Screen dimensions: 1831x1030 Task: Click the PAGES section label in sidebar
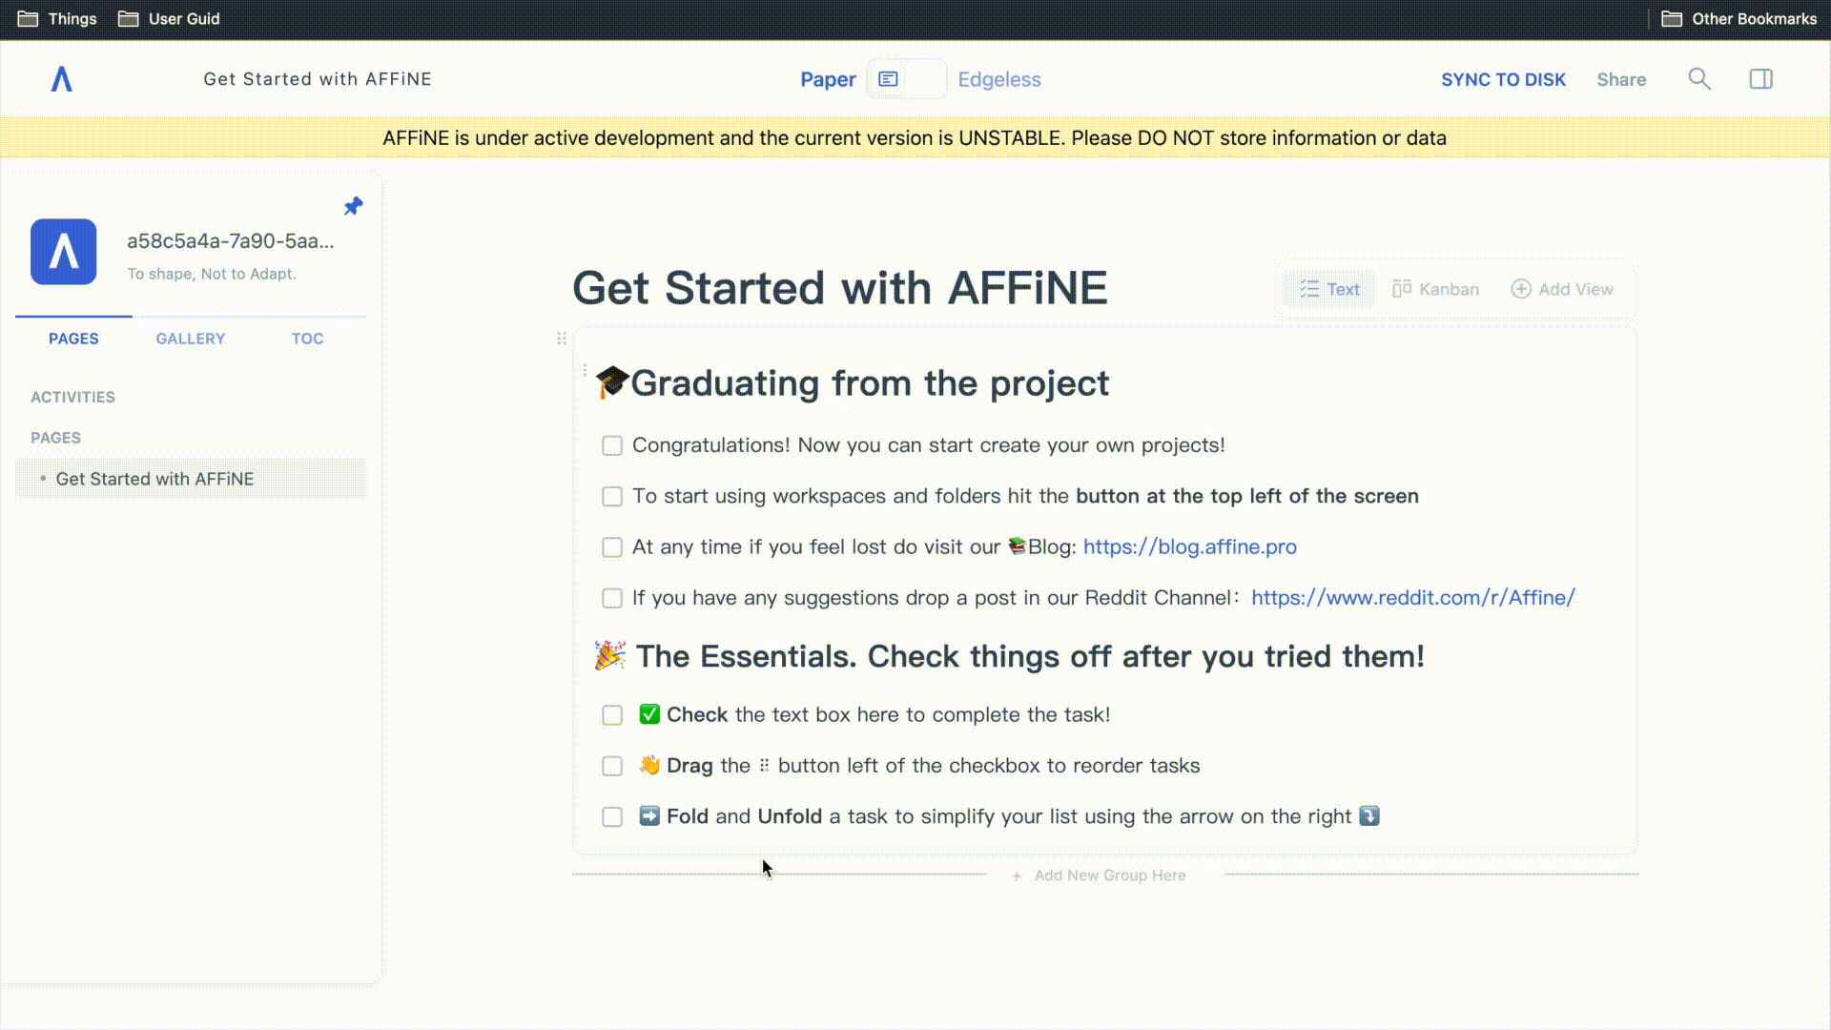[55, 438]
